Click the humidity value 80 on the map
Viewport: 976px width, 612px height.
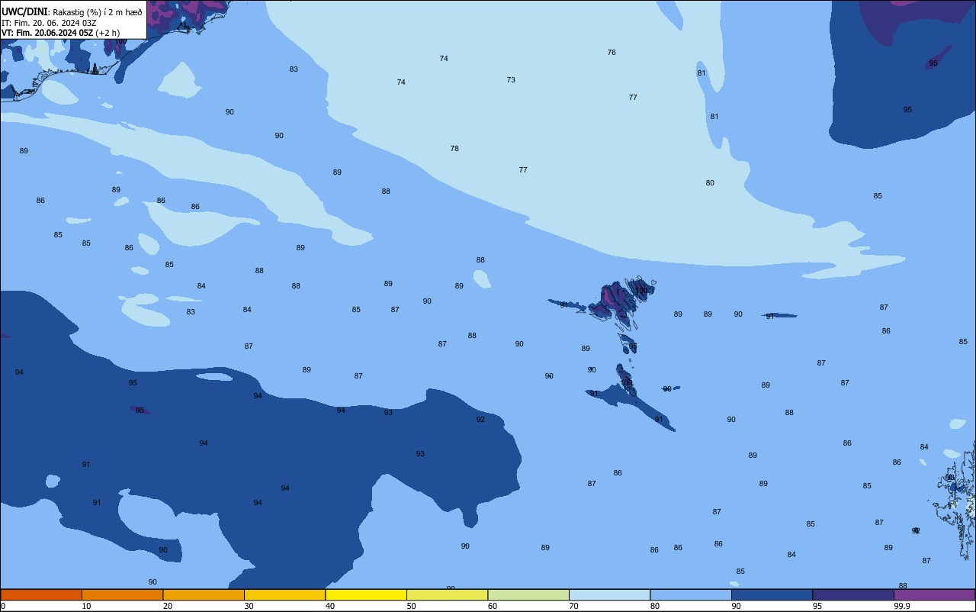point(710,182)
